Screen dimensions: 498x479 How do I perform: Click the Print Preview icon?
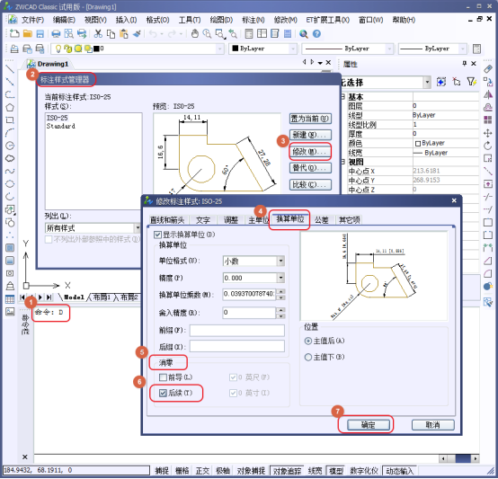68,33
